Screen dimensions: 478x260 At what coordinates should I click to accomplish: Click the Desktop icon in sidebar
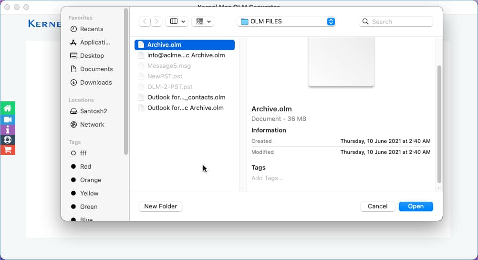(x=73, y=55)
